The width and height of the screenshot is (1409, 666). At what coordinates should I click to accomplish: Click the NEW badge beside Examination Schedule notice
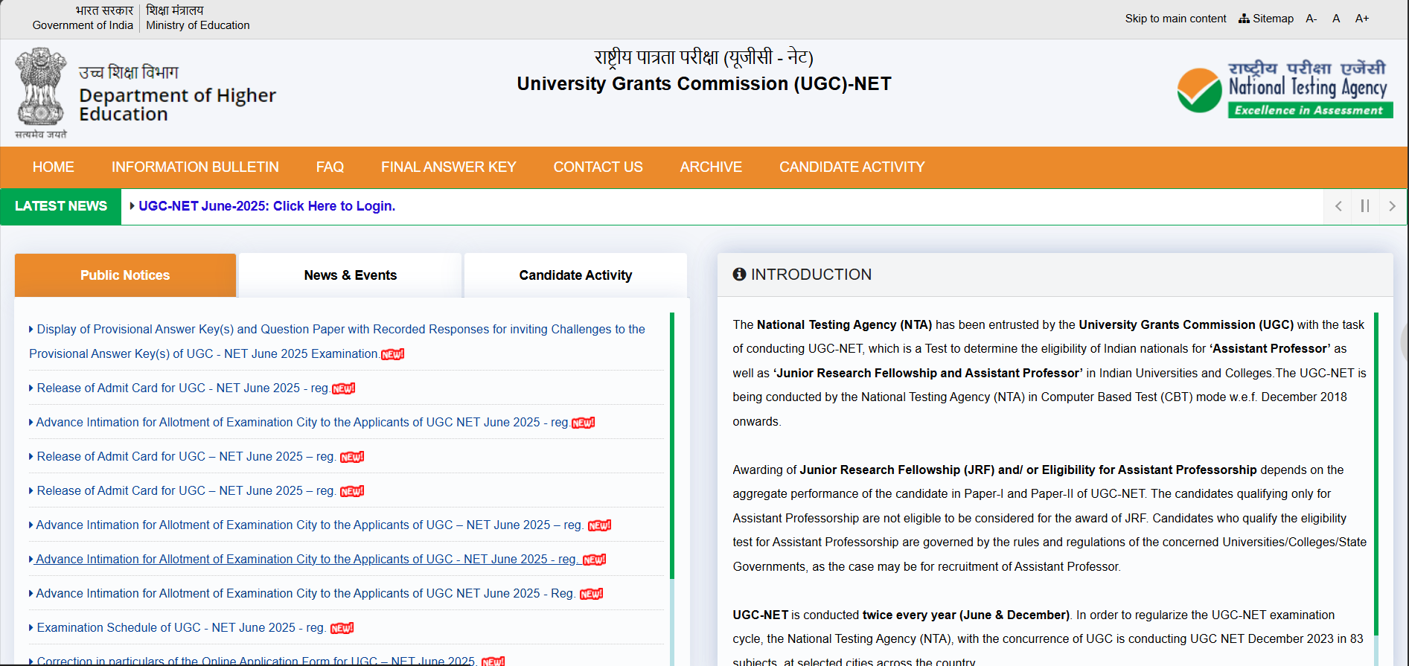coord(342,629)
